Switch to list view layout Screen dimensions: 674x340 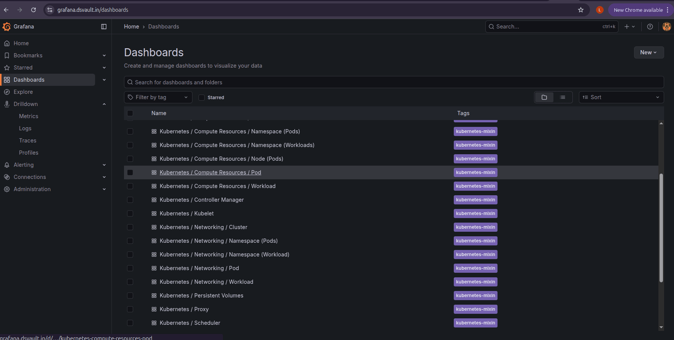click(x=563, y=97)
